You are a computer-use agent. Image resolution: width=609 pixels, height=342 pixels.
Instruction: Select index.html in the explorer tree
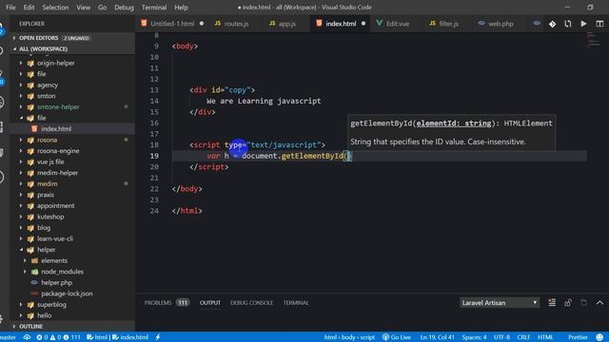click(x=56, y=129)
